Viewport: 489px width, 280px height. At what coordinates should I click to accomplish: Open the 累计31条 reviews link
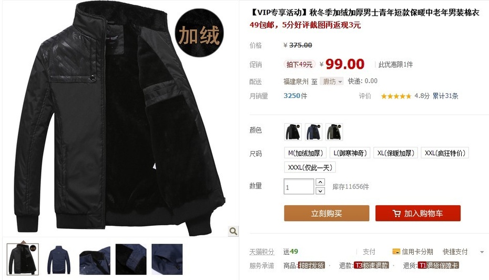pyautogui.click(x=445, y=96)
